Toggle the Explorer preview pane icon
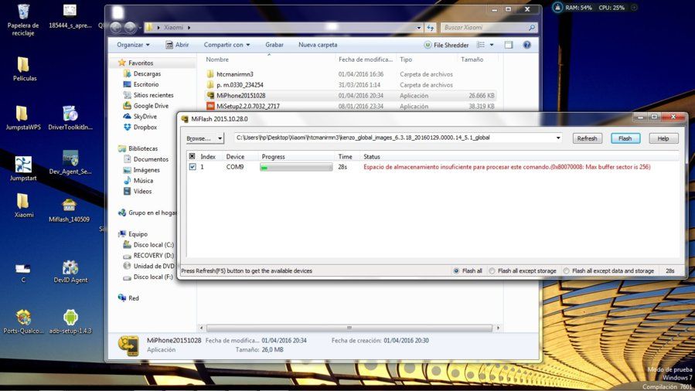This screenshot has width=695, height=391. click(509, 45)
